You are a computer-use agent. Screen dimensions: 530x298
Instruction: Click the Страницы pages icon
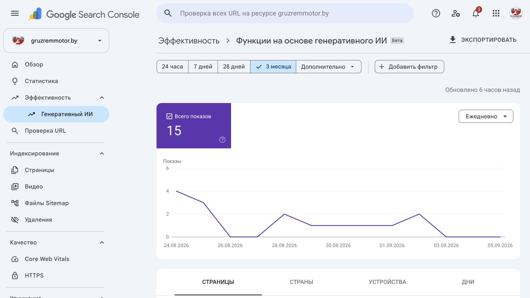pos(15,170)
